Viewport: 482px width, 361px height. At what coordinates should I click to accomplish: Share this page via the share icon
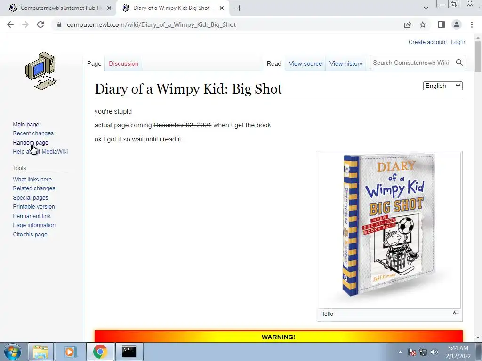point(408,24)
